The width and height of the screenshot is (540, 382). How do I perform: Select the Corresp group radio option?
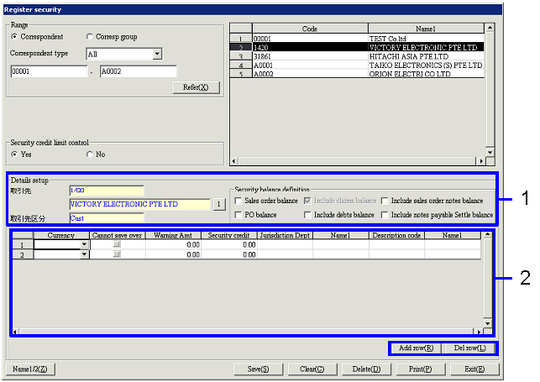(x=90, y=37)
